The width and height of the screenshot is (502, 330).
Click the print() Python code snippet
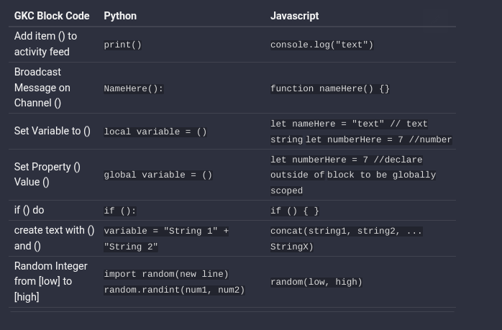(x=123, y=45)
